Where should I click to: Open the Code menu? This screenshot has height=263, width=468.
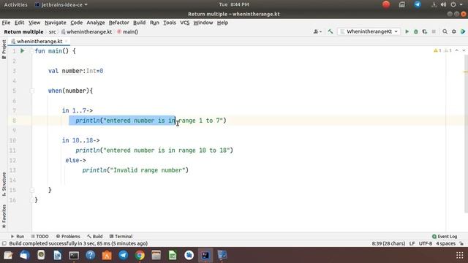coord(76,23)
